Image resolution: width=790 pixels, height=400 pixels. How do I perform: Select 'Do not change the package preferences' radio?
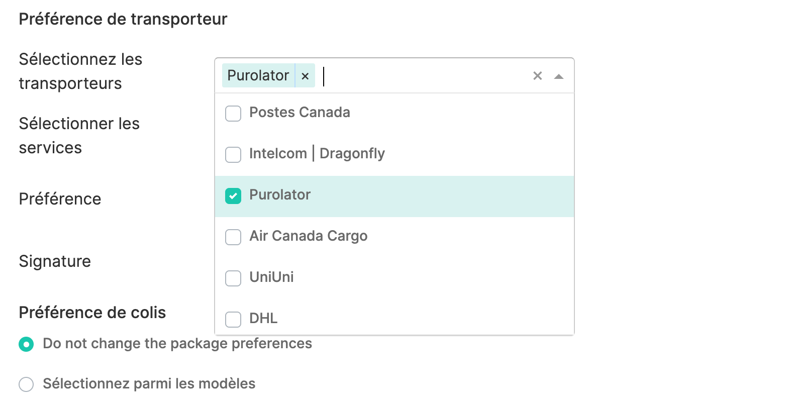pos(26,344)
